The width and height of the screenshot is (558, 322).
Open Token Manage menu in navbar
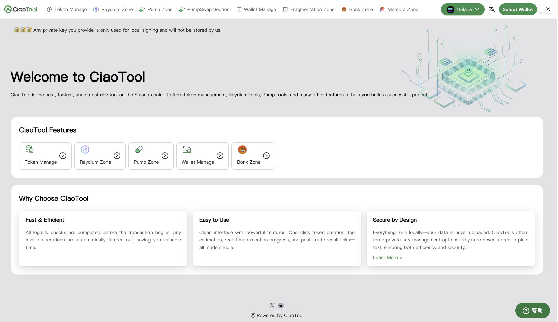[x=67, y=9]
